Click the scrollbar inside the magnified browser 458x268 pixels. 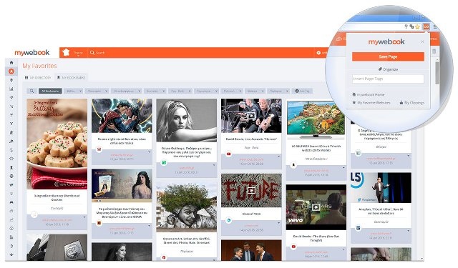(437, 73)
